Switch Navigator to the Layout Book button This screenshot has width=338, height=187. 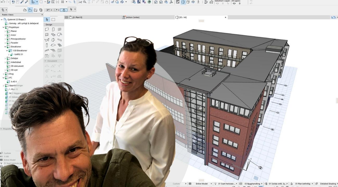[x=36, y=10]
